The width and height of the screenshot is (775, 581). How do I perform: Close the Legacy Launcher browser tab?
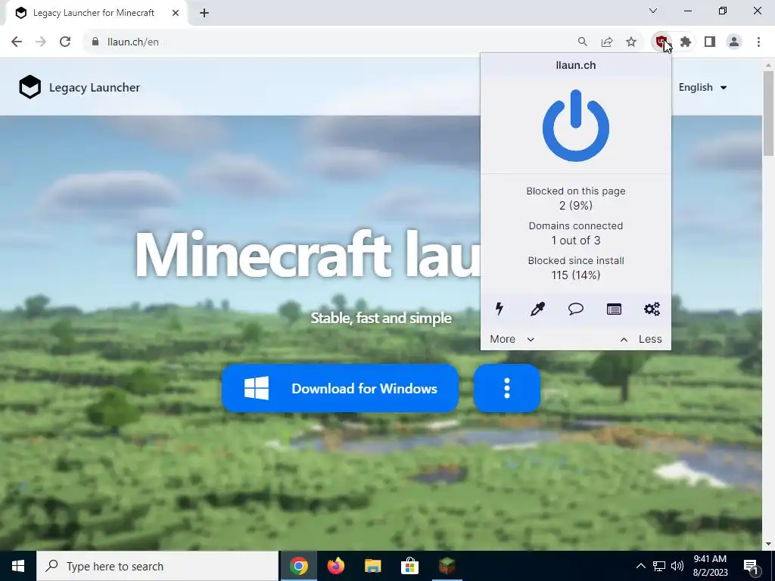pyautogui.click(x=176, y=14)
